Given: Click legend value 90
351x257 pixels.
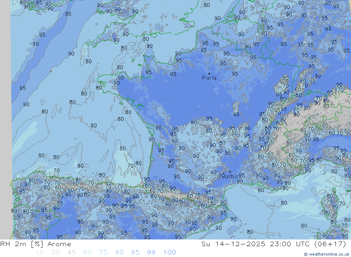Looking at the screenshot, I should (119, 252).
